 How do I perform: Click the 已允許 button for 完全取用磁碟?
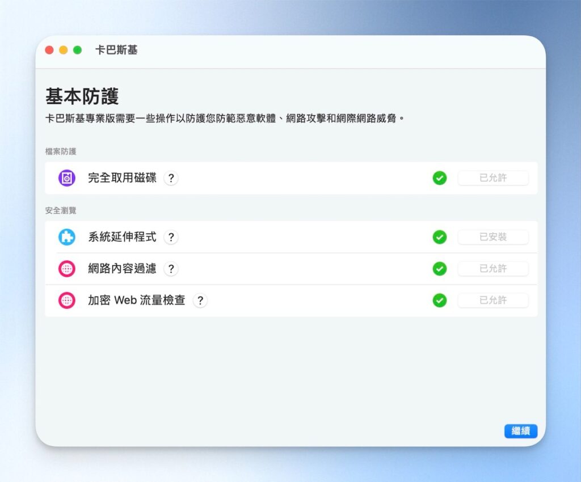(x=493, y=178)
